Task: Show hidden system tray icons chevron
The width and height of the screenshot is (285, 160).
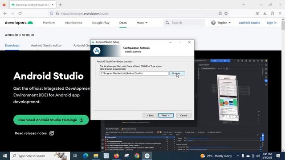Action: tap(238, 156)
